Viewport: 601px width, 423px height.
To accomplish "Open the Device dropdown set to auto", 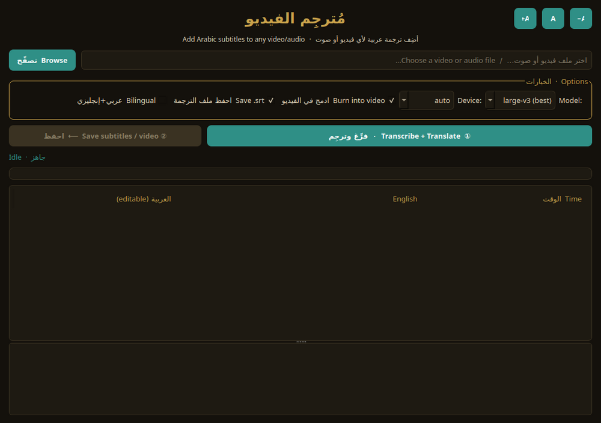I will (x=426, y=100).
